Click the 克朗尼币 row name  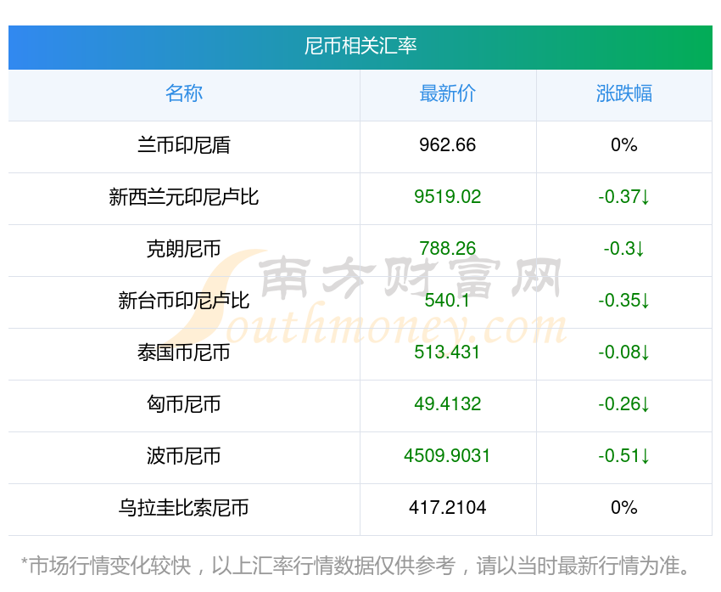click(184, 249)
